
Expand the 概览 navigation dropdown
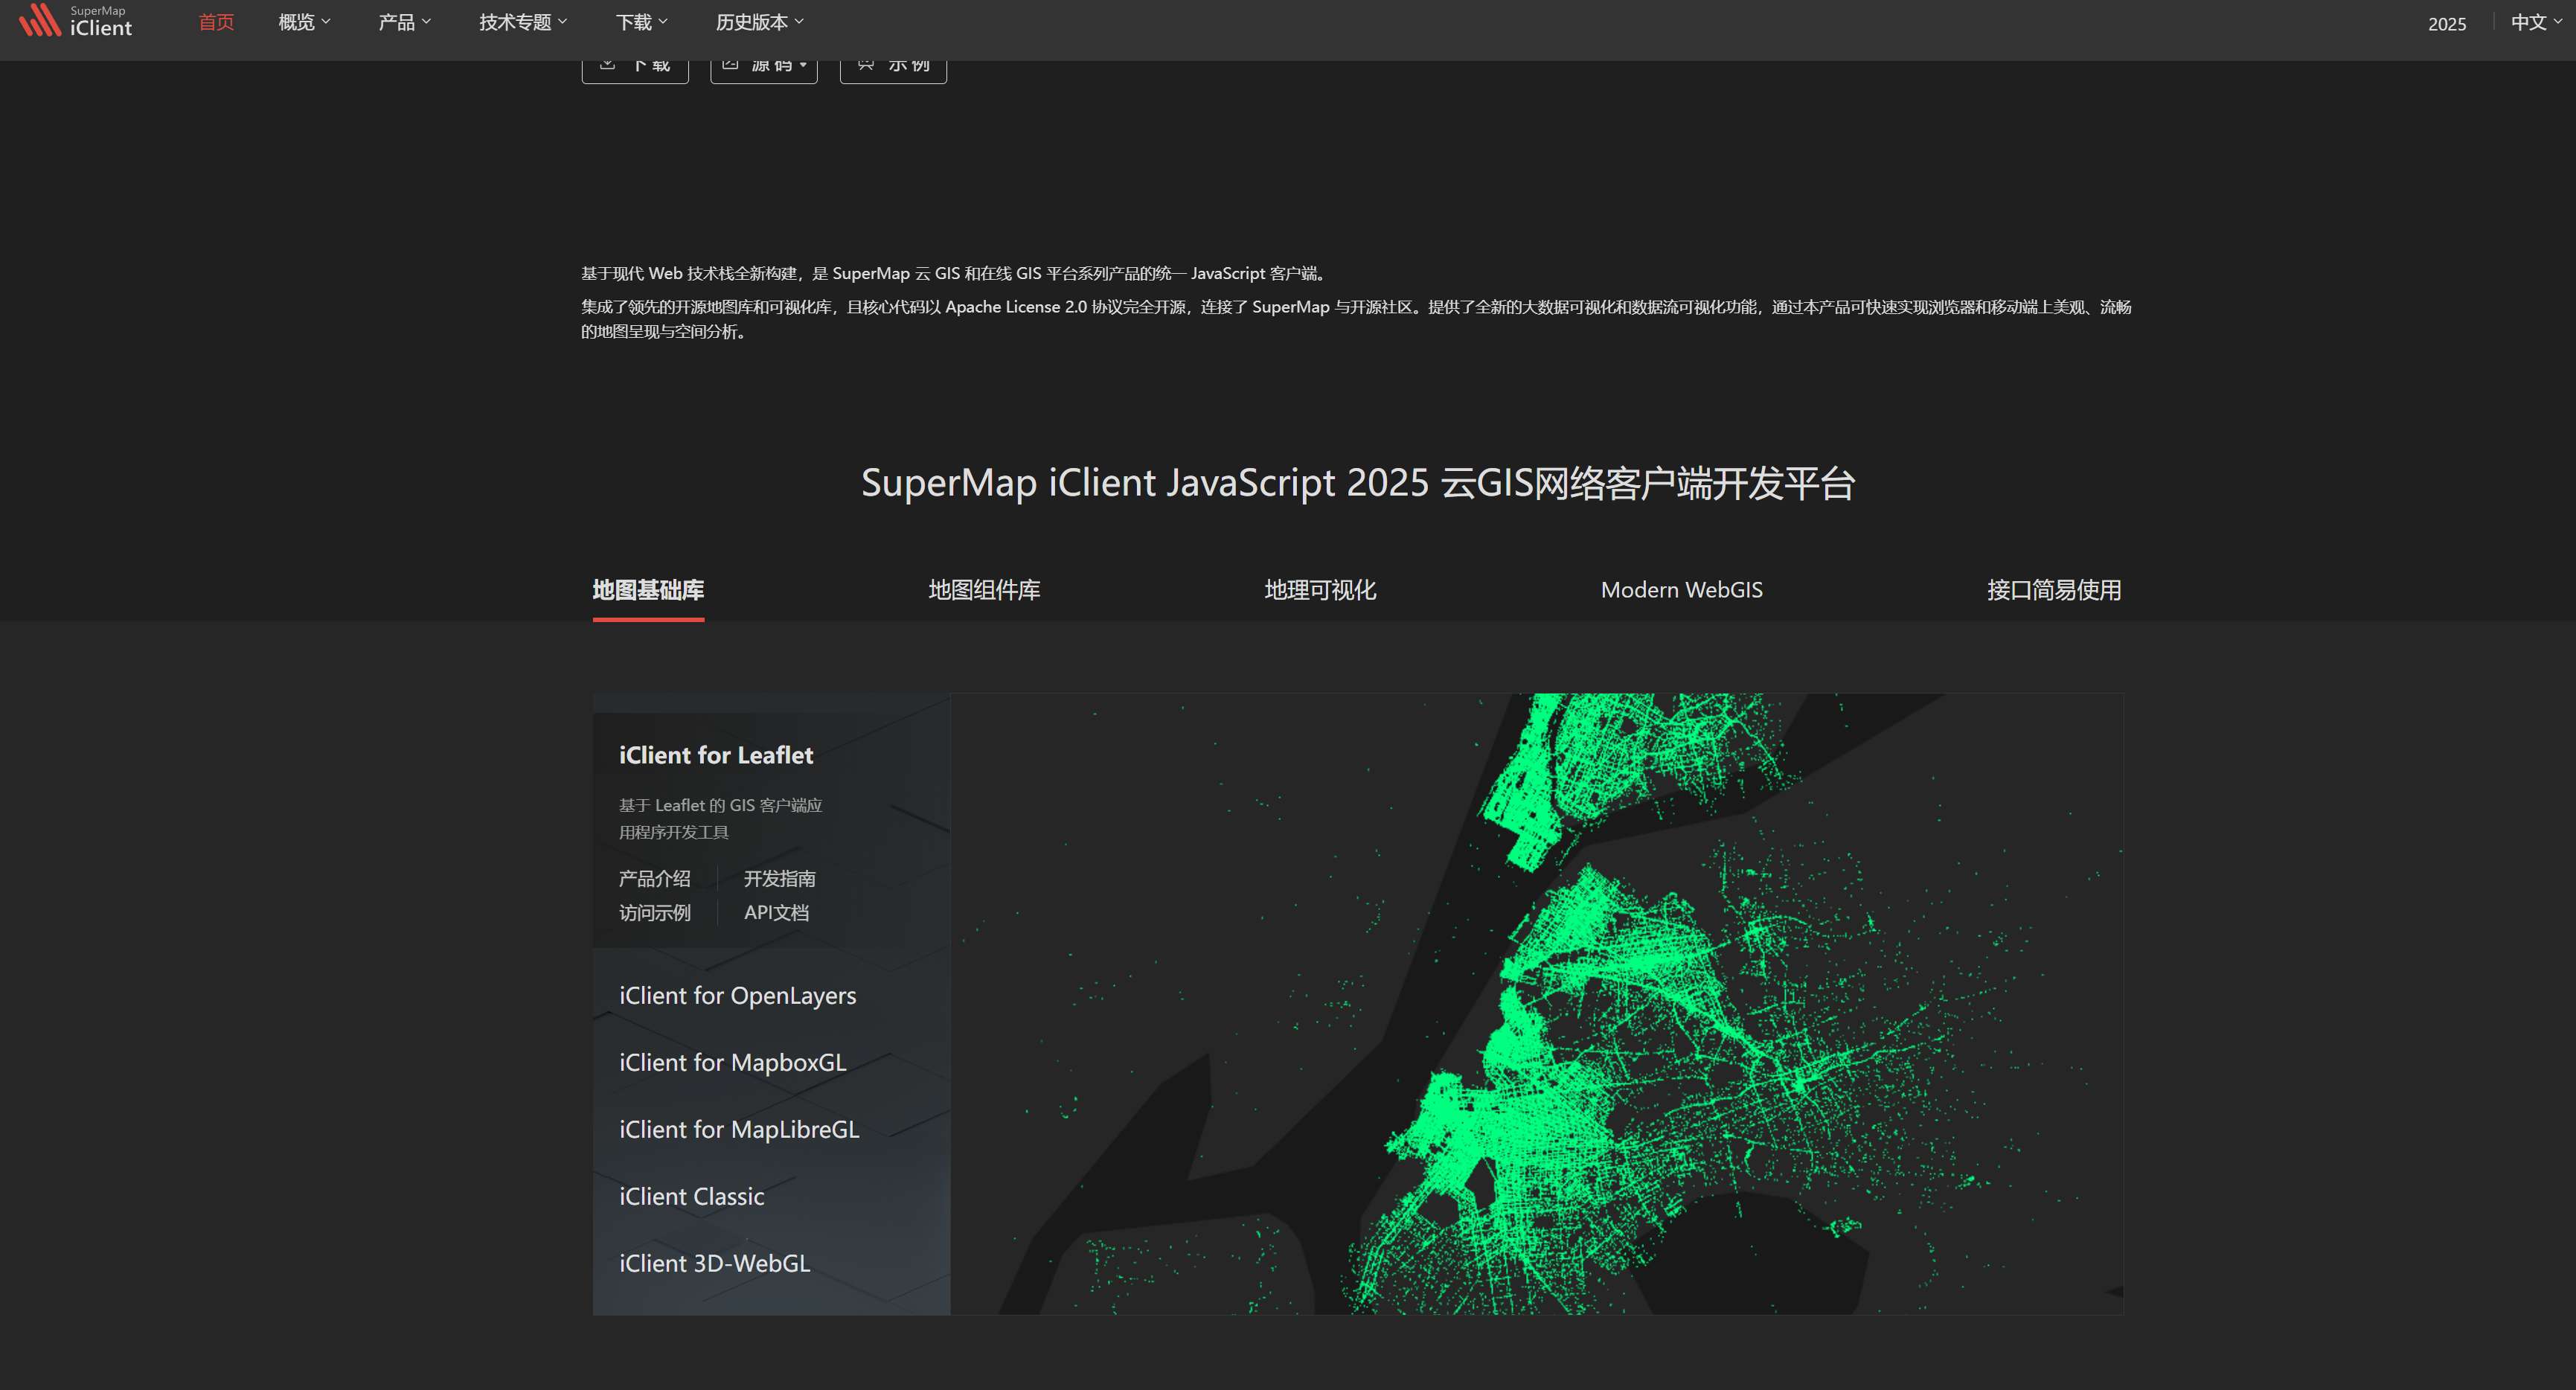pyautogui.click(x=304, y=22)
